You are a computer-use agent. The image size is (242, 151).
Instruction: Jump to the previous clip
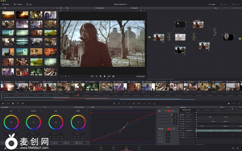coord(92,76)
